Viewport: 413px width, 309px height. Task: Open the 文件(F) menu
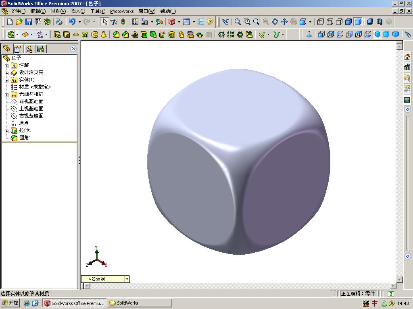tap(18, 11)
